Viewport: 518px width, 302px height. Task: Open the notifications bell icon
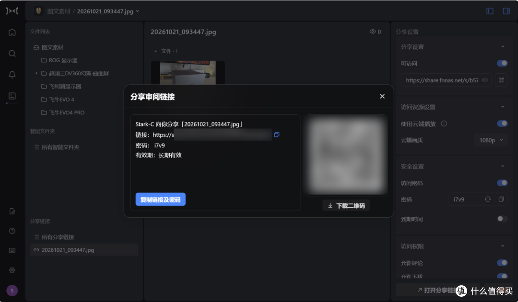tap(12, 75)
